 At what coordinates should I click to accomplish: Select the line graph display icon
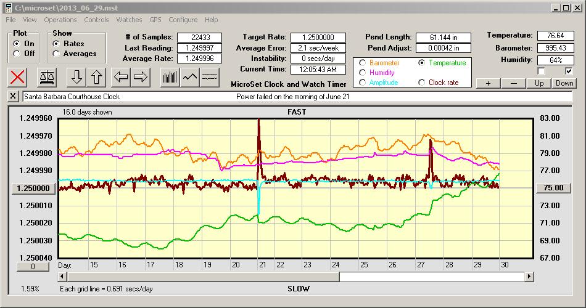coord(190,77)
